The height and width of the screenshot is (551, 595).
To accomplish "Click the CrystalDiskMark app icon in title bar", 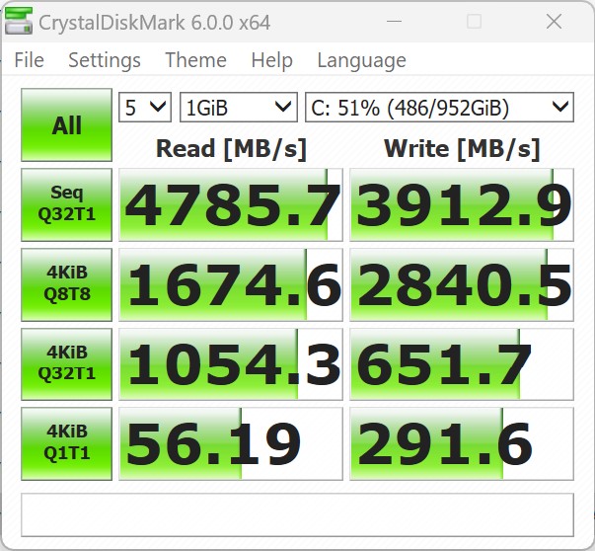I will 19,22.
